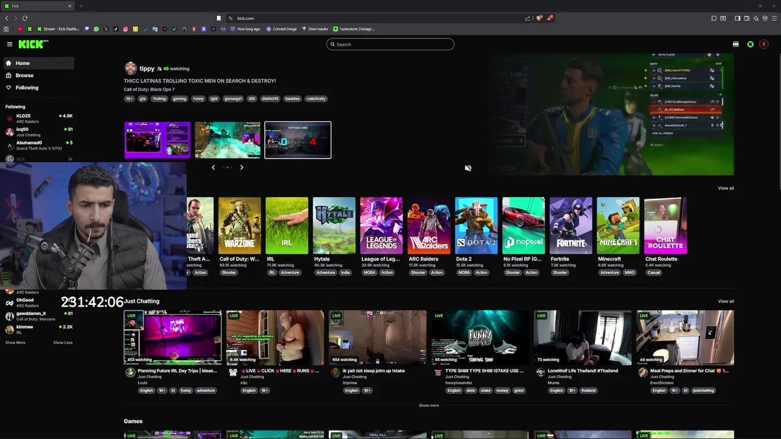Click into the Kick search field
The width and height of the screenshot is (781, 439).
pyautogui.click(x=390, y=45)
